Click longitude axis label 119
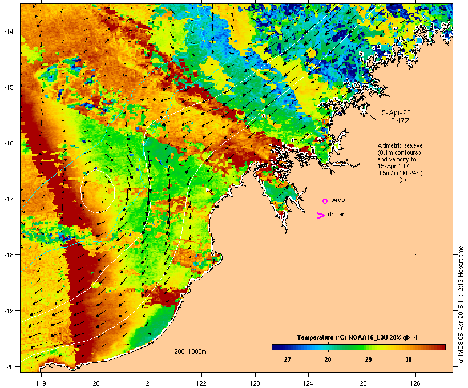 [41, 383]
